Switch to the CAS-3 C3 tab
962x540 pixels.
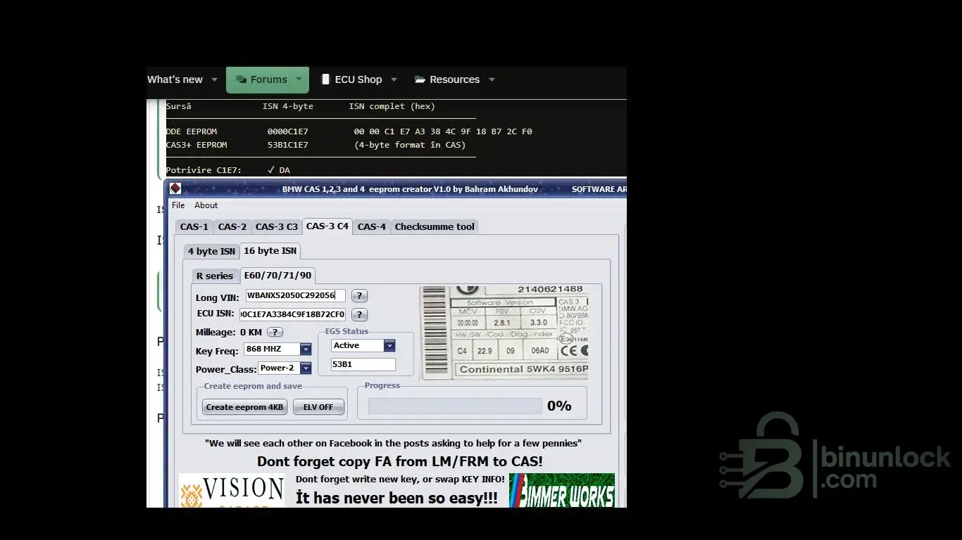point(276,226)
